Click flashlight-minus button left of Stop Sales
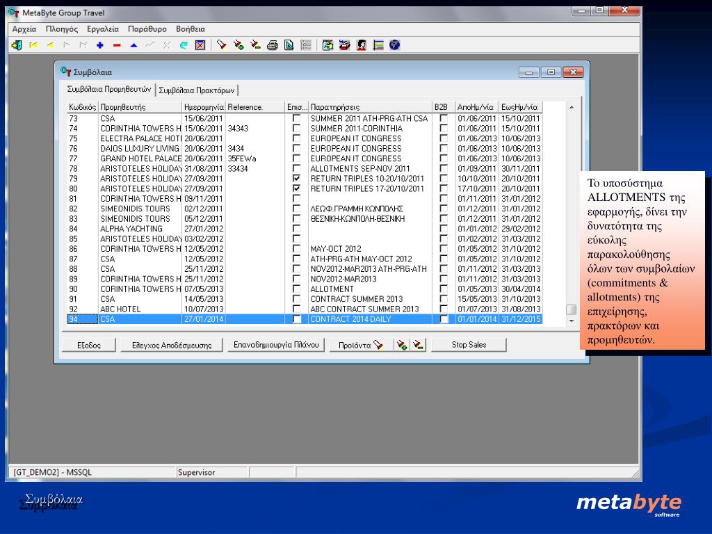Viewport: 712px width, 534px height. 418,345
